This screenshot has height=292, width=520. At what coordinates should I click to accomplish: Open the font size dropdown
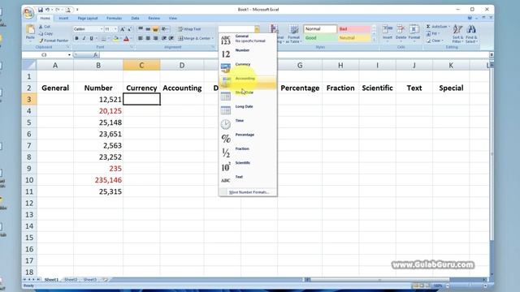115,29
